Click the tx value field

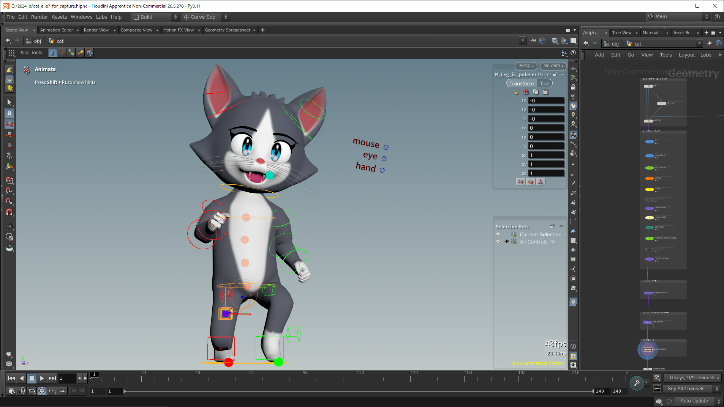(546, 101)
